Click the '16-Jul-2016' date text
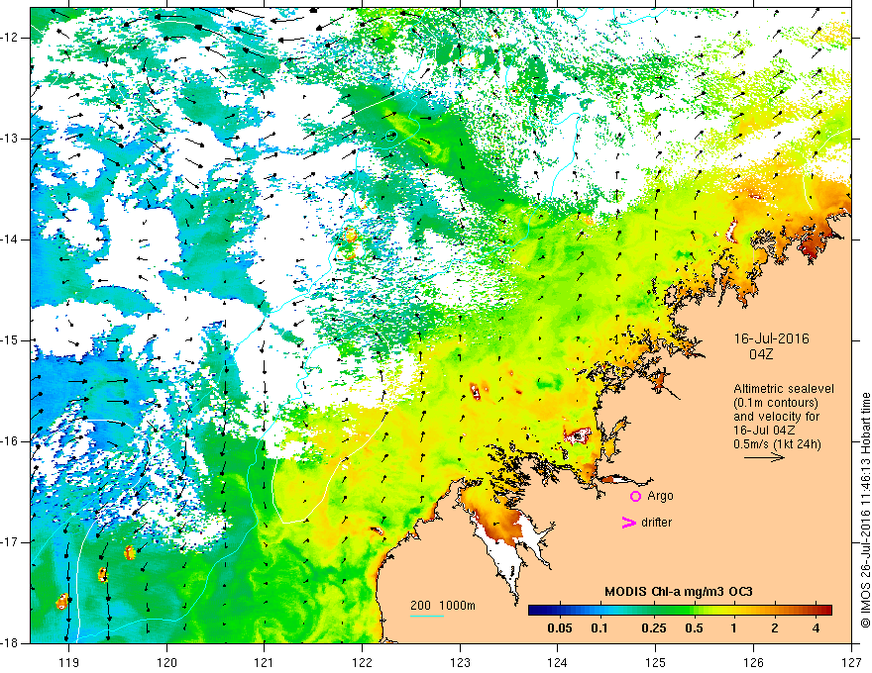This screenshot has height=673, width=872. pos(771,338)
